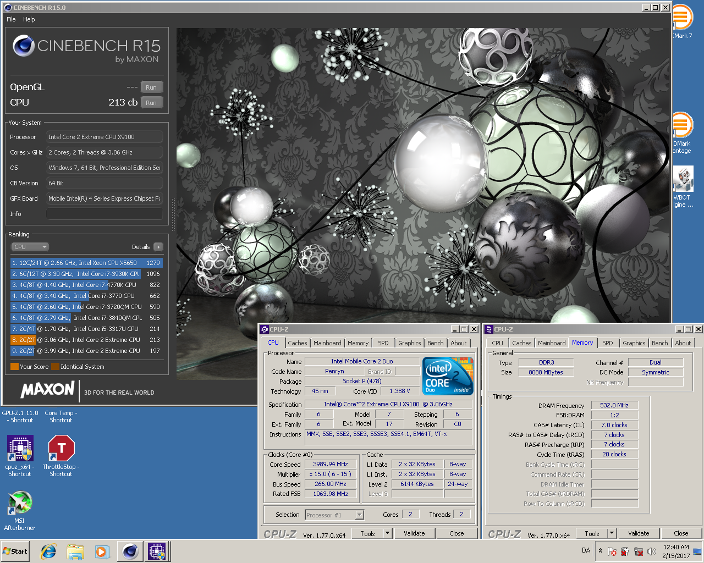Click the right CPU-Z title bar icon
704x563 pixels.
click(489, 329)
